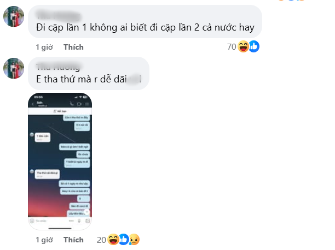Viewport: 335px width, 250px height.
Task: Open the first commenter's profile picture
Action: (14, 16)
